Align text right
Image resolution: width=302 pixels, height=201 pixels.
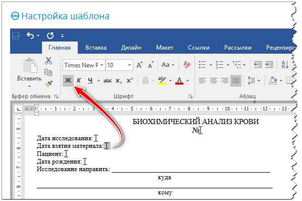point(225,81)
